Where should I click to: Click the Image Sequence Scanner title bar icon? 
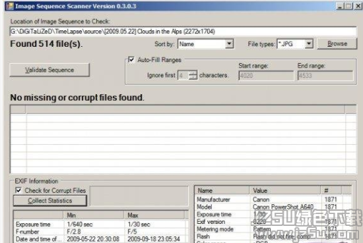pos(10,6)
